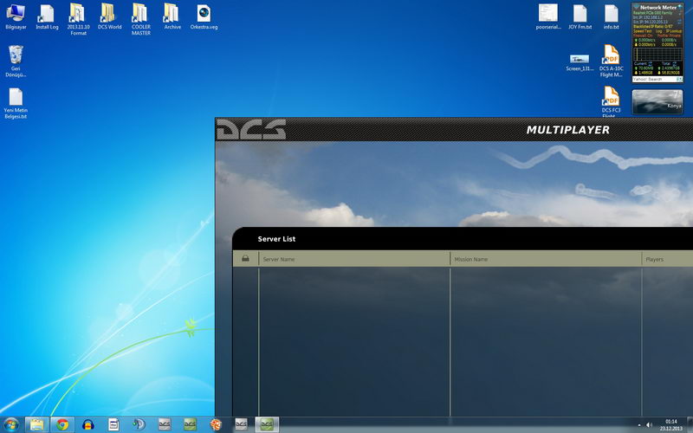Click the Windows Start orb

11,424
